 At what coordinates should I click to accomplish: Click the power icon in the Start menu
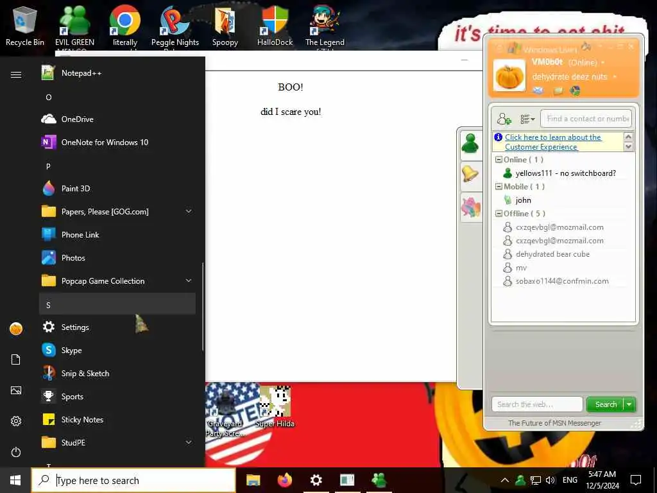click(x=16, y=452)
